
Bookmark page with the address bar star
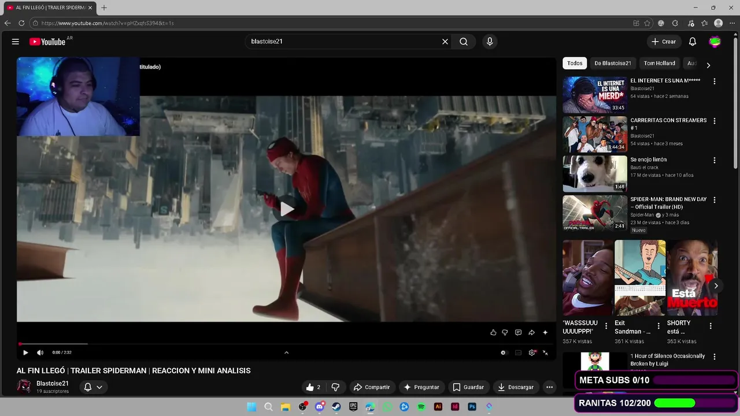tap(647, 23)
